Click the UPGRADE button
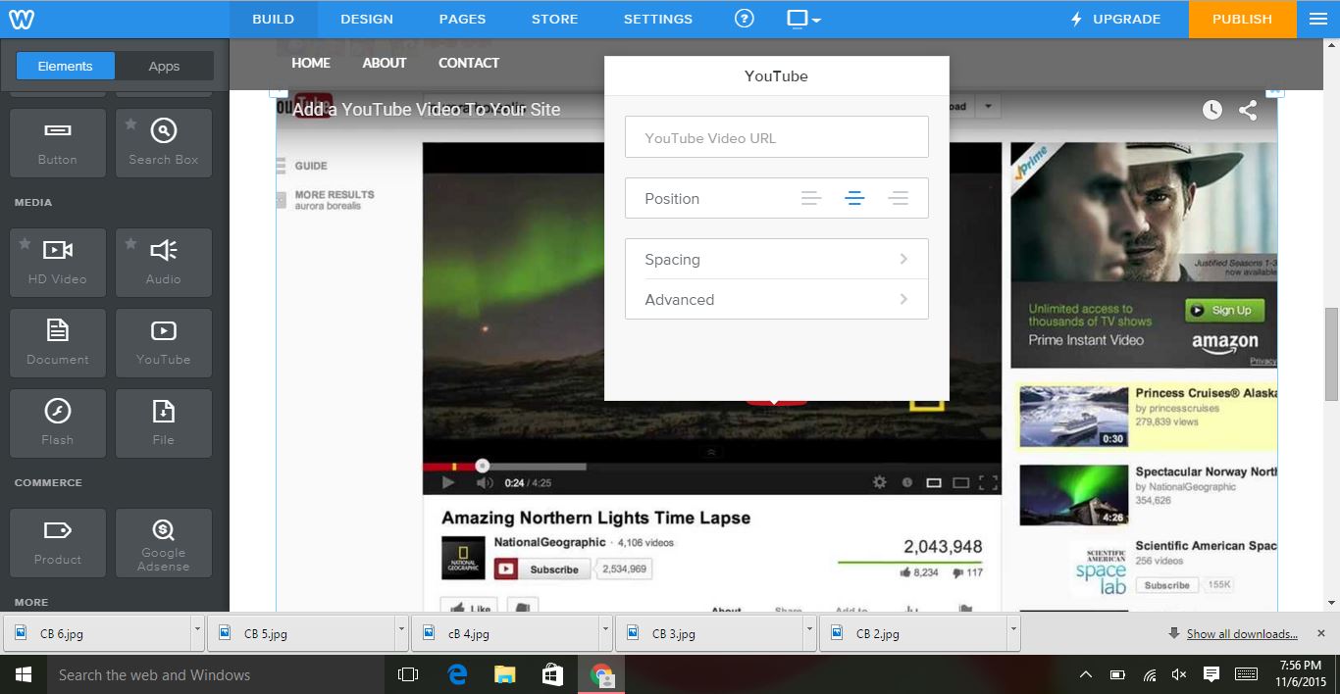Image resolution: width=1340 pixels, height=694 pixels. click(x=1115, y=19)
